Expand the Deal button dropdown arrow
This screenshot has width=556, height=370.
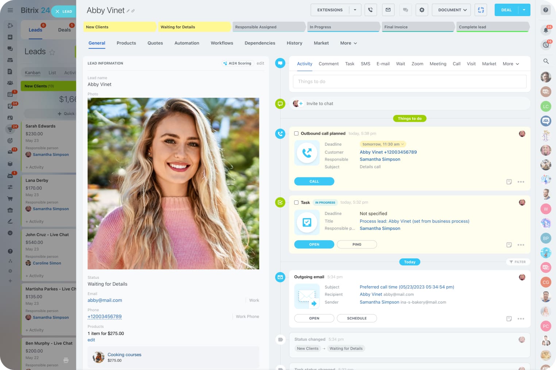[524, 10]
